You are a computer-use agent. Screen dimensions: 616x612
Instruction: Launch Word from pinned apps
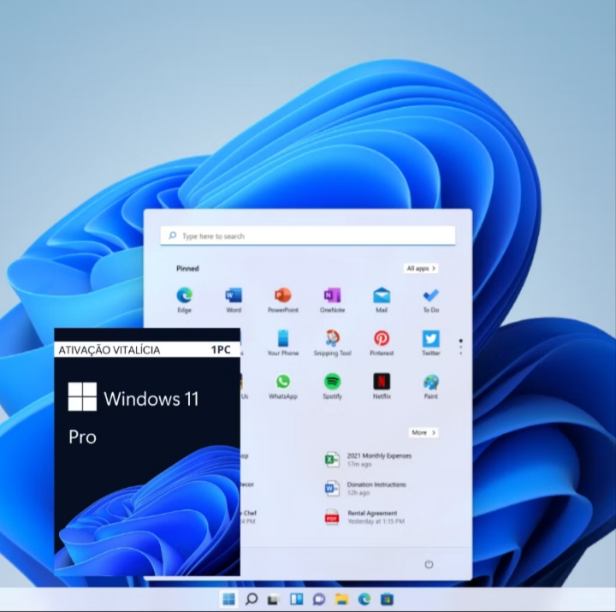[234, 300]
